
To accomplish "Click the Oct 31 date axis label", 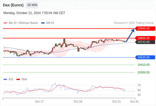I will (x=134, y=101).
